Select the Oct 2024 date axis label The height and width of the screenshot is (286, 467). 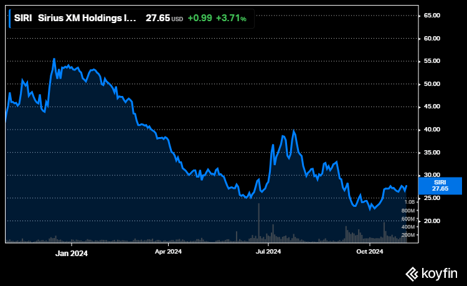pos(369,252)
